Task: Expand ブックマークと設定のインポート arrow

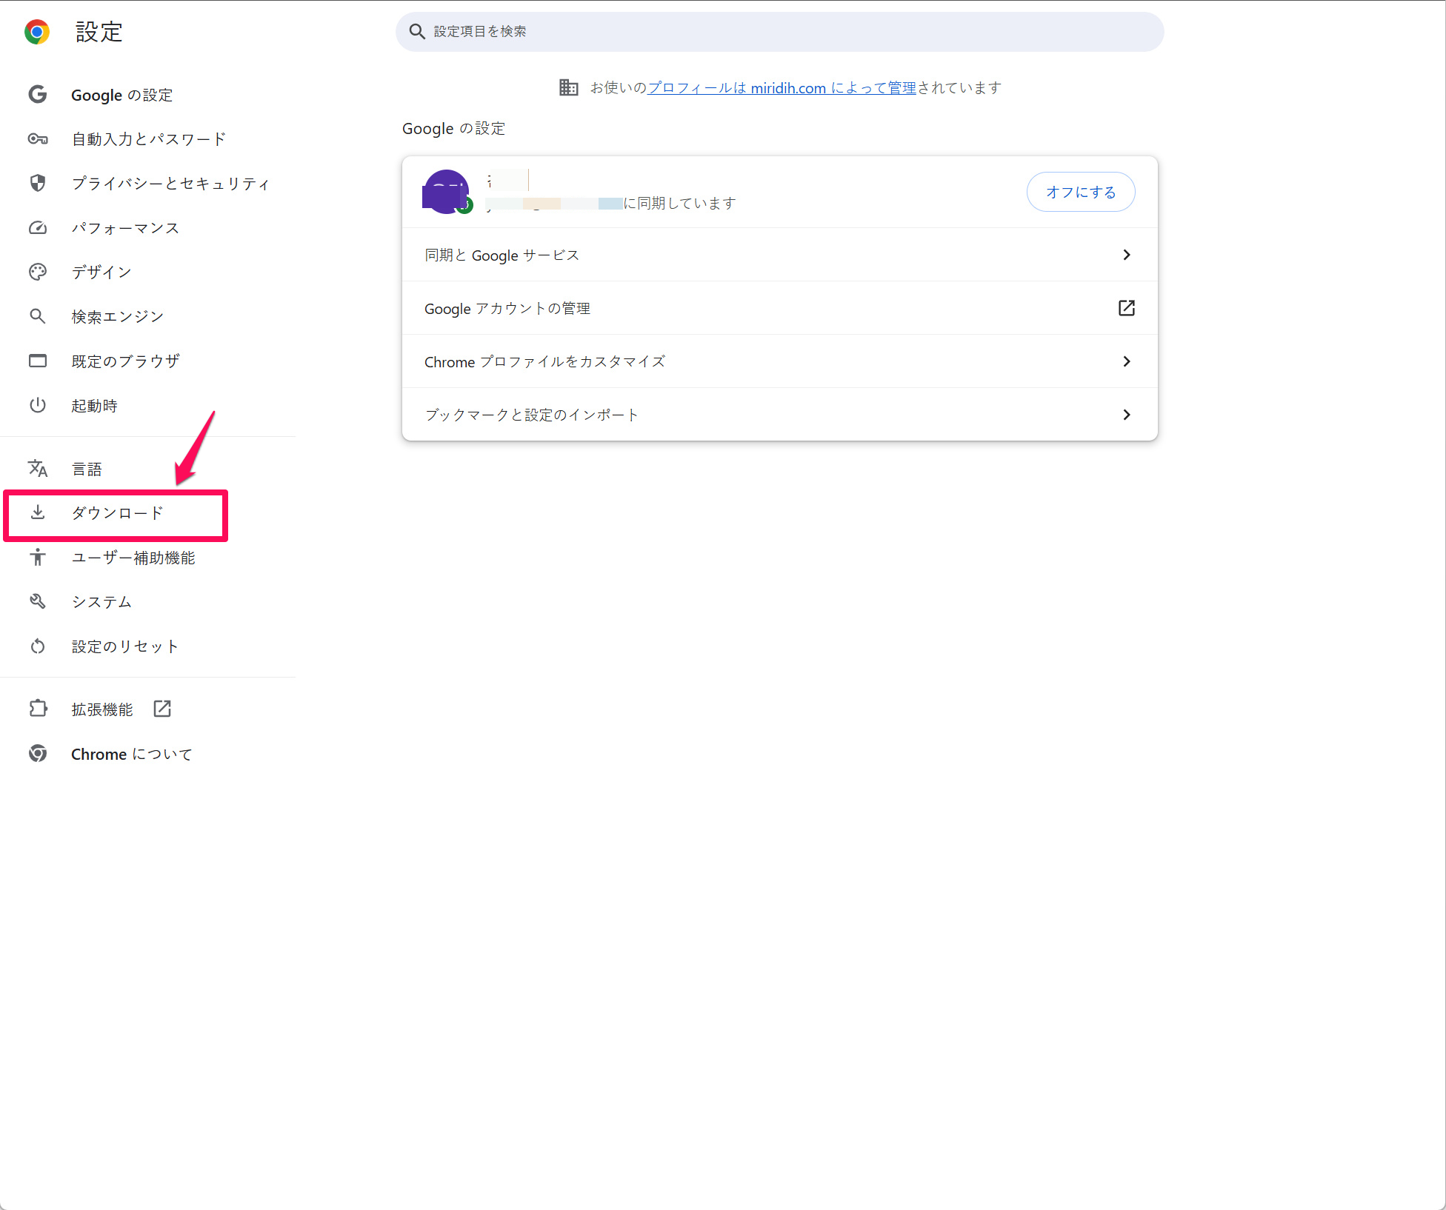Action: pyautogui.click(x=1126, y=415)
